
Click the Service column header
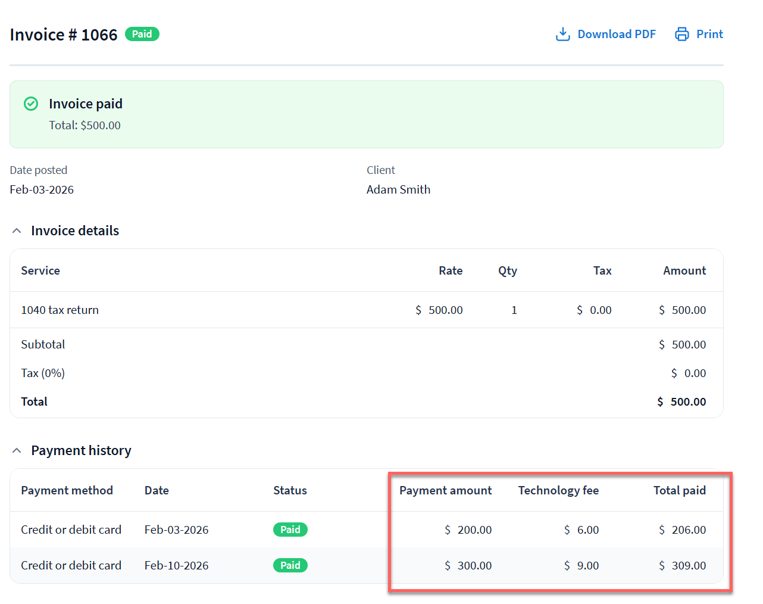(40, 271)
